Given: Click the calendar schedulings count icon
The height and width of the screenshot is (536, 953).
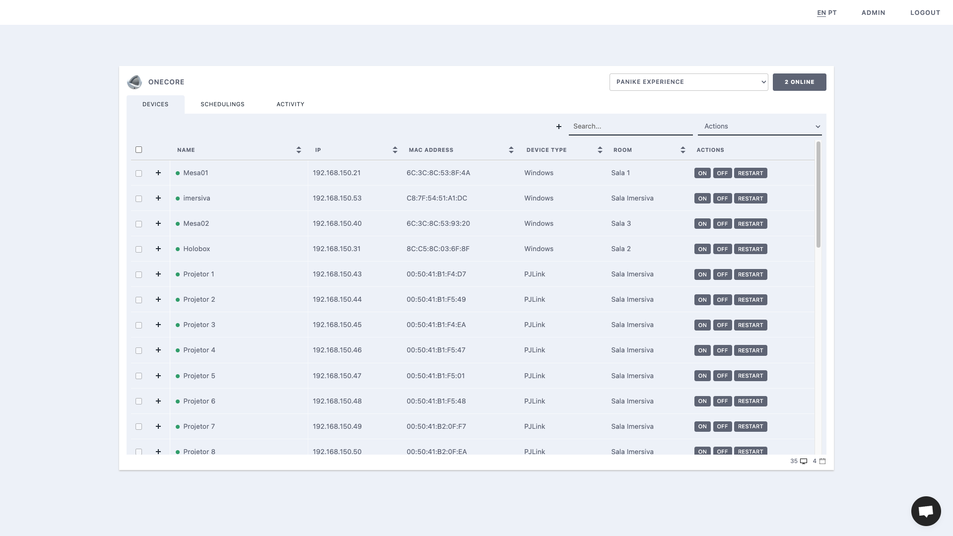Looking at the screenshot, I should (x=822, y=462).
